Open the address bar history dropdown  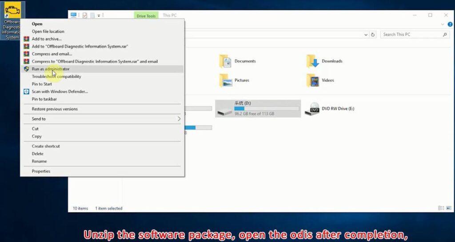tap(366, 35)
